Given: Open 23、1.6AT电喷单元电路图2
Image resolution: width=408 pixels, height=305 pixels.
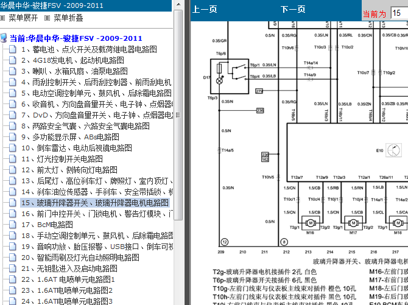Looking at the screenshot, I should 67,290.
